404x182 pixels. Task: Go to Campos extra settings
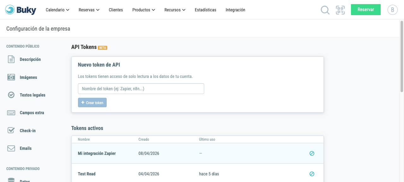[x=32, y=113]
